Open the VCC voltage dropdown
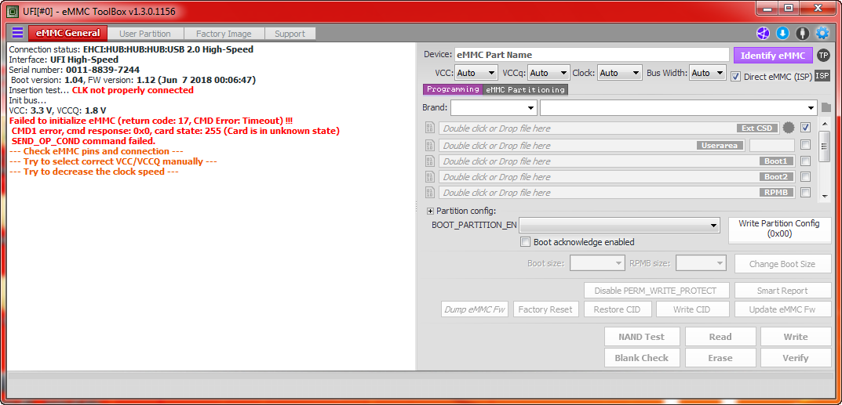Screen dimensions: 842x405 point(476,73)
